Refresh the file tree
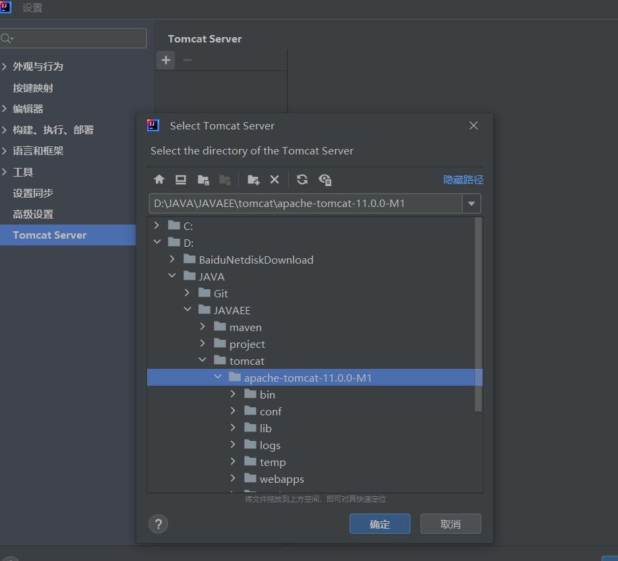618x561 pixels. 302,179
